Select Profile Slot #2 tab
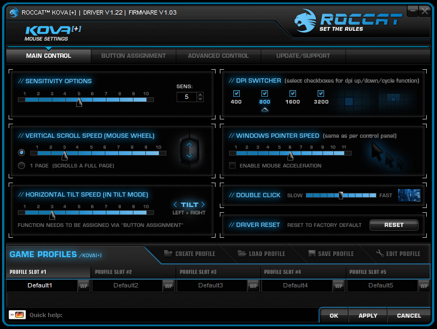 point(133,272)
